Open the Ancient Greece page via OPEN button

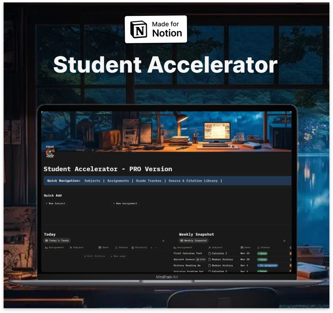[x=201, y=259]
